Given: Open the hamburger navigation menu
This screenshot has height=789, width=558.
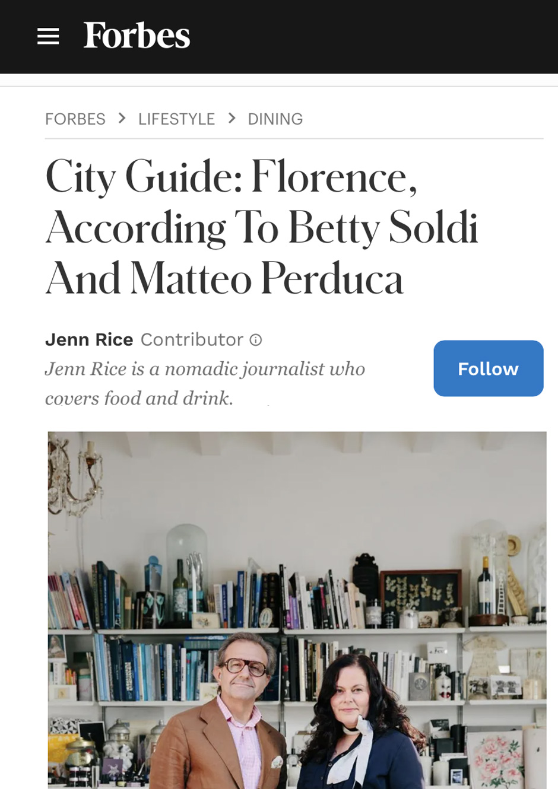Looking at the screenshot, I should (48, 36).
